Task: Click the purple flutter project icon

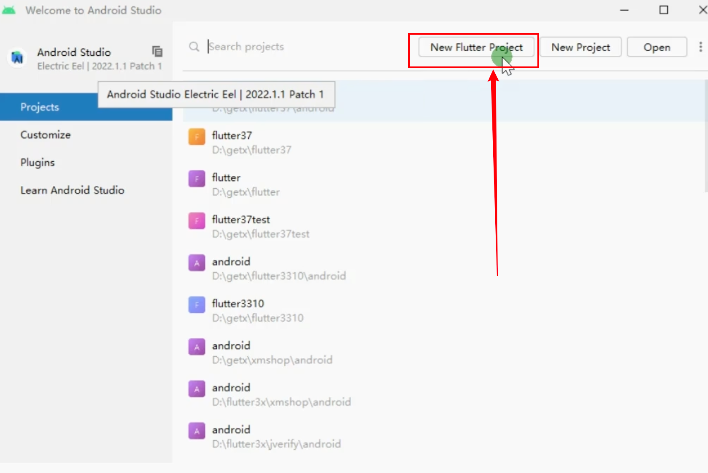Action: 197,179
